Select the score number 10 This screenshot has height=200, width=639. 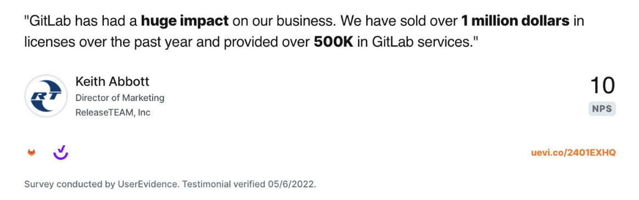[x=602, y=86]
